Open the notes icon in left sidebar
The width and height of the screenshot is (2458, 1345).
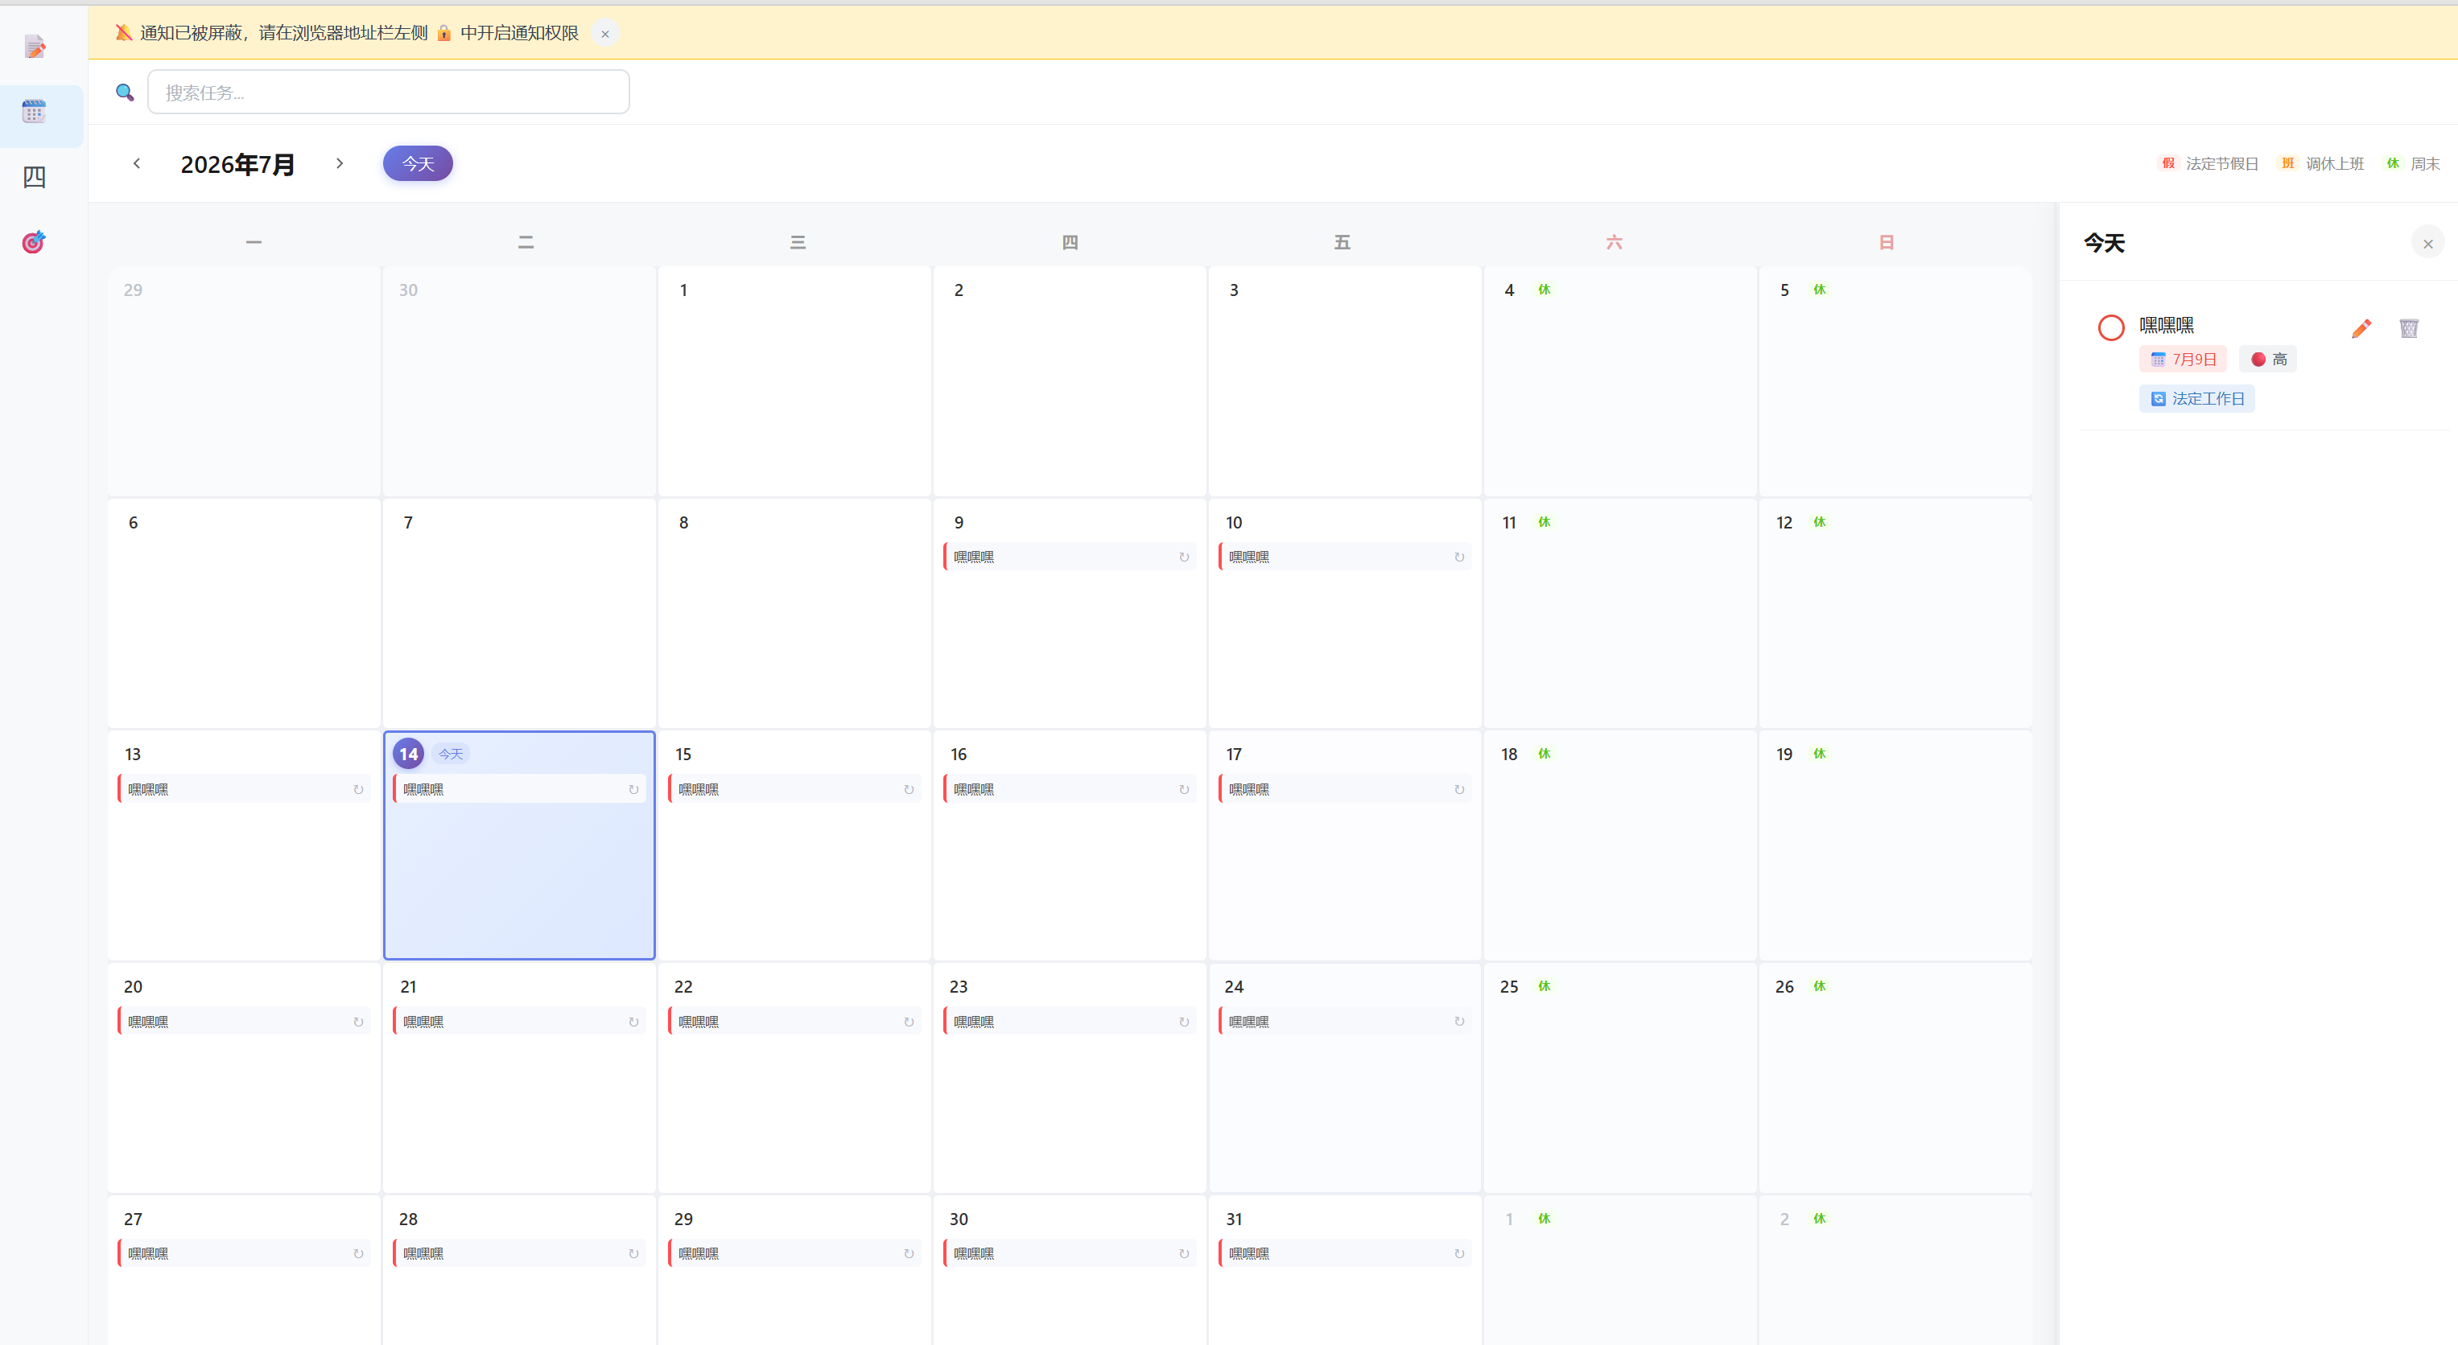[35, 47]
